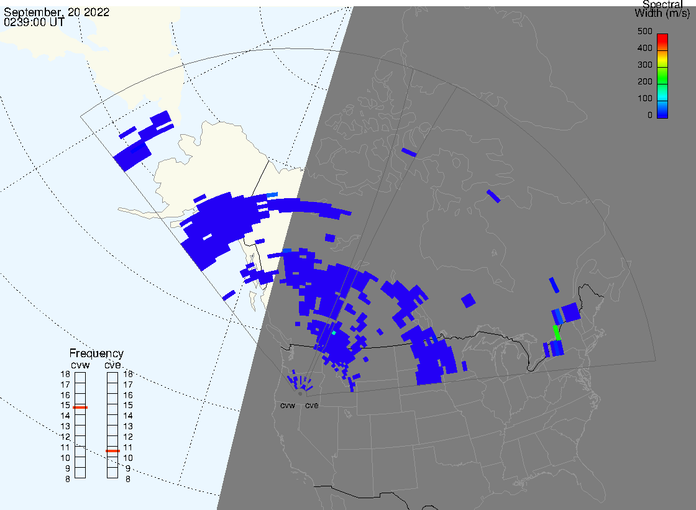Click the '200' value on color scale
Screen dimensions: 696x510
click(x=645, y=81)
